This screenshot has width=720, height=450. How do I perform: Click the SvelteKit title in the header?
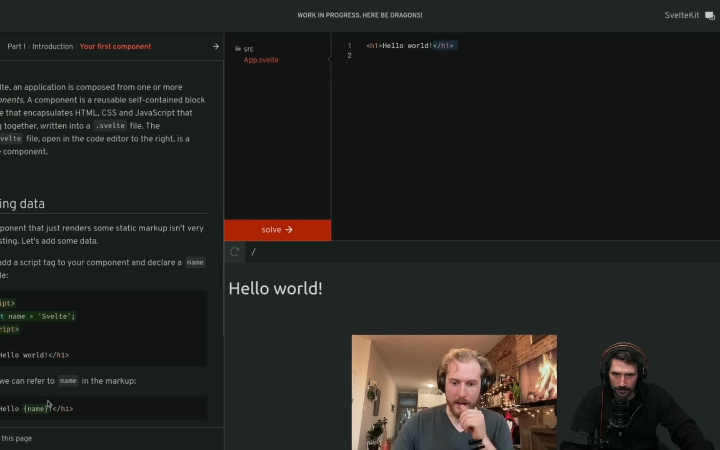(x=682, y=15)
